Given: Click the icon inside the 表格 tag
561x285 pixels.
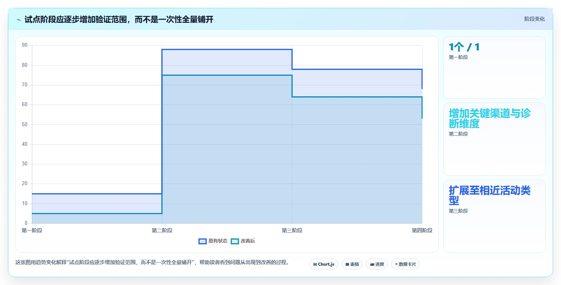Looking at the screenshot, I should pos(347,265).
